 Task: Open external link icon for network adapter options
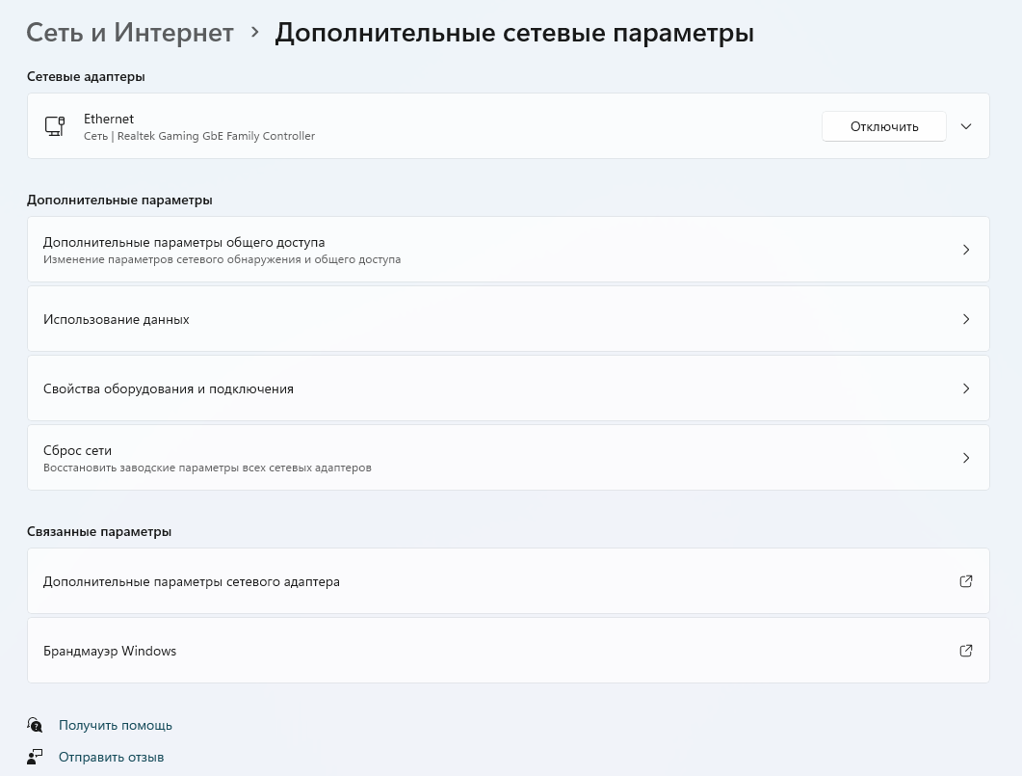click(965, 581)
